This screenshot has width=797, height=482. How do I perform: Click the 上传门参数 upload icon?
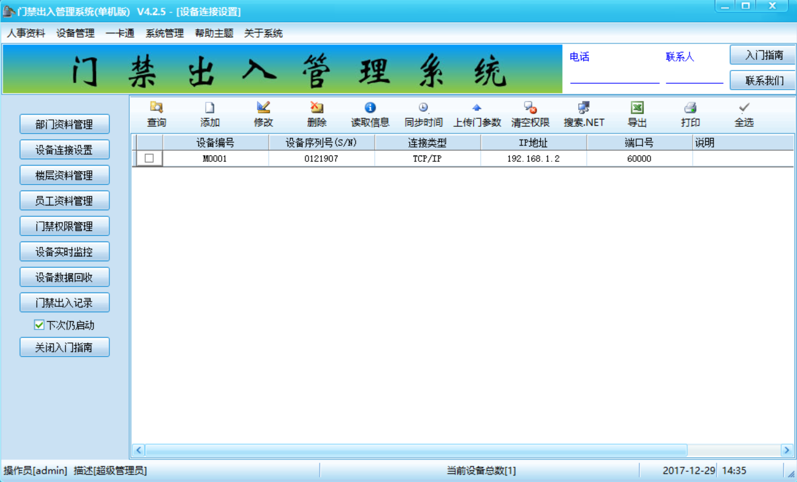tap(477, 108)
